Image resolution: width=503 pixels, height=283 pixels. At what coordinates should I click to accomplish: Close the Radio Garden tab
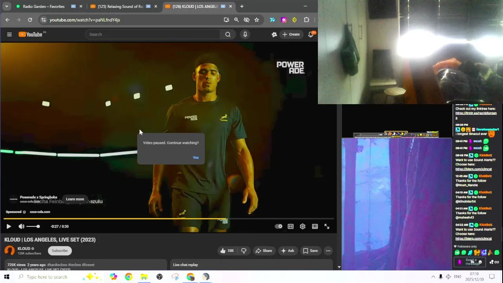(81, 6)
